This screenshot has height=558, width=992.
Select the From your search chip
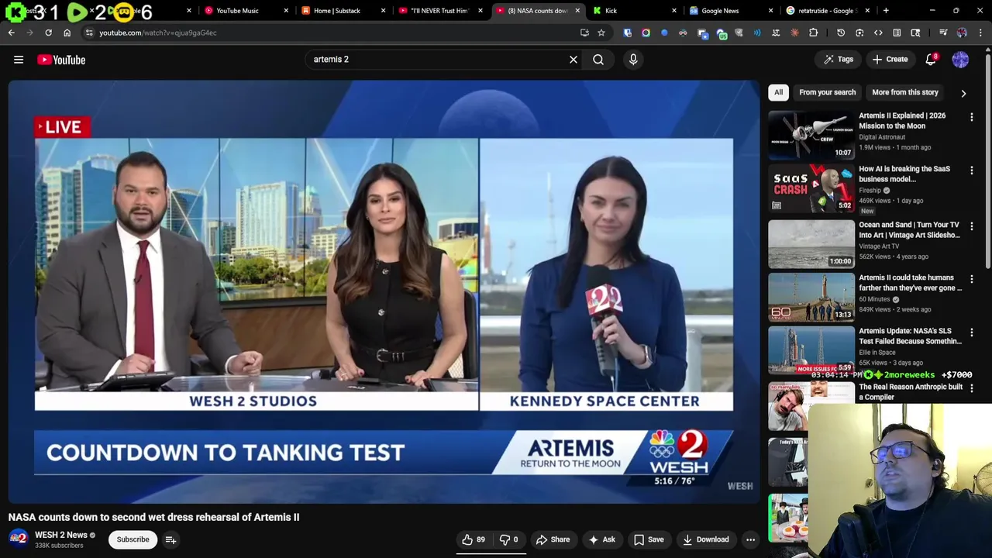pyautogui.click(x=827, y=92)
